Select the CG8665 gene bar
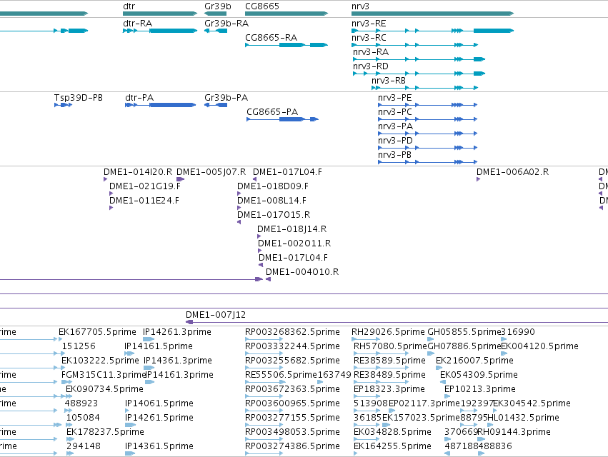The height and width of the screenshot is (457, 608). [286, 14]
